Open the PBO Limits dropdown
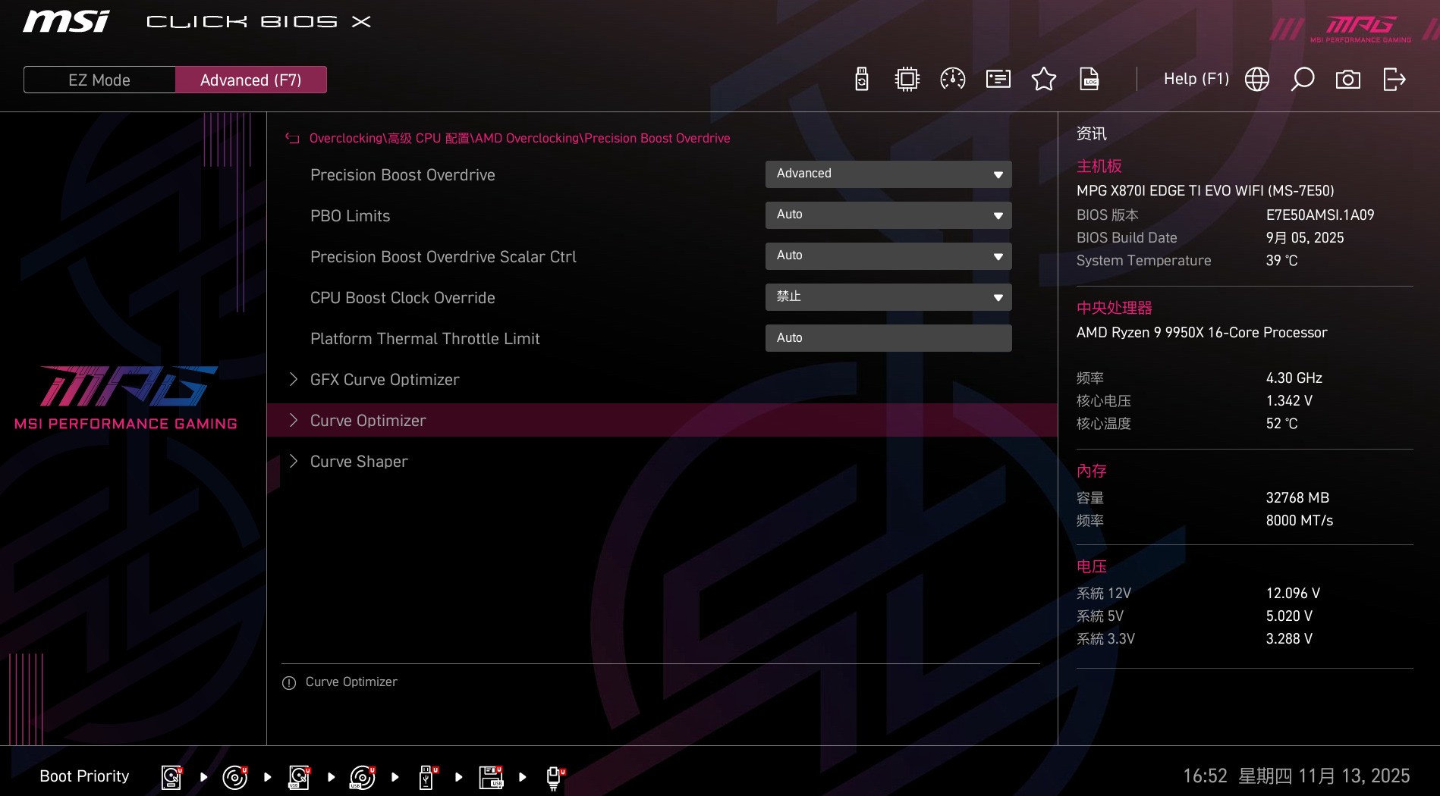Viewport: 1440px width, 796px height. tap(888, 215)
